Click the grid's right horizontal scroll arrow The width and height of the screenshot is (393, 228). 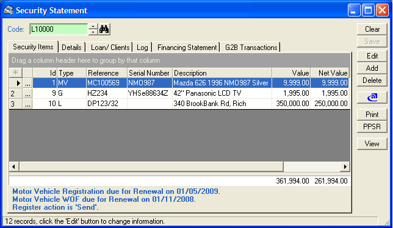coord(345,166)
